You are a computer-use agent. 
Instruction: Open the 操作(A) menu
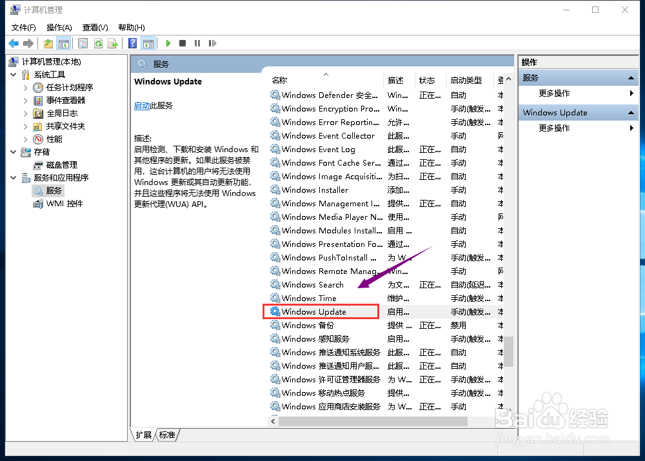[59, 28]
